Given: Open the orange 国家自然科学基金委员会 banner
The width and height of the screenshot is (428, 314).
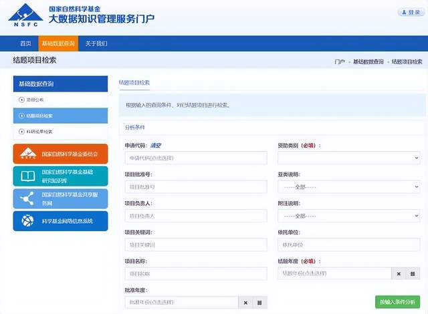Looking at the screenshot, I should [60, 154].
